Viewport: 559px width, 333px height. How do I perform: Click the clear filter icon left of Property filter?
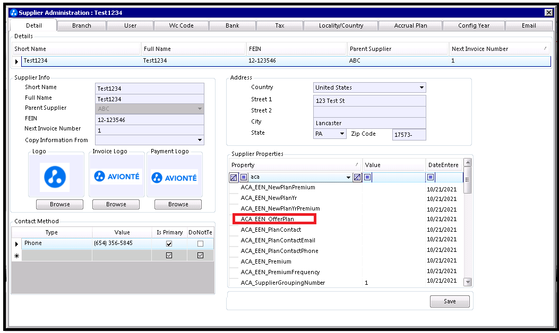[234, 177]
